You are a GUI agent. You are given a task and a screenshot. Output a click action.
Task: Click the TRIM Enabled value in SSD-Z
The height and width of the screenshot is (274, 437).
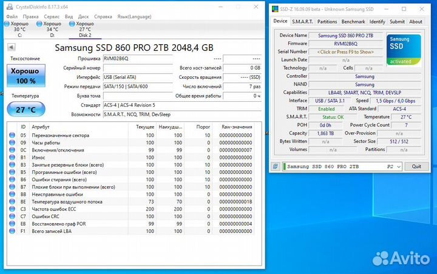pyautogui.click(x=327, y=109)
